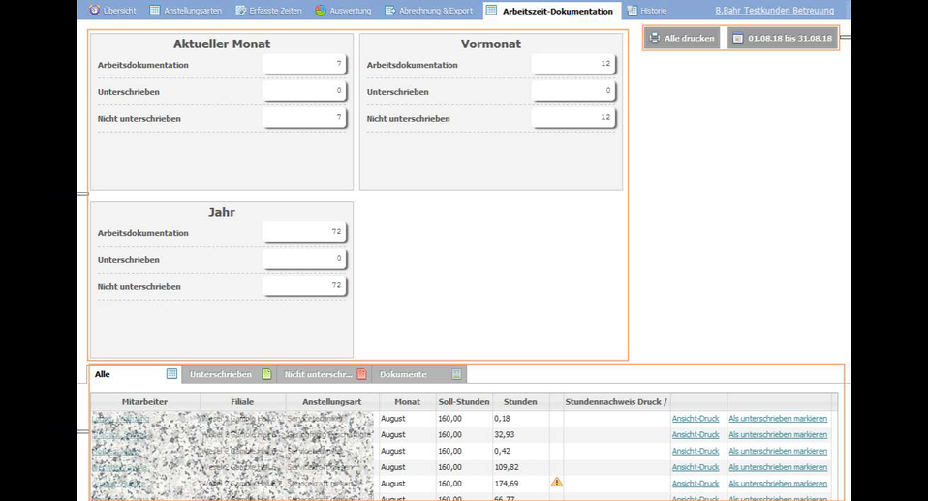Screen dimensions: 928x501
Task: Click the Historie tab icon
Action: tap(633, 10)
